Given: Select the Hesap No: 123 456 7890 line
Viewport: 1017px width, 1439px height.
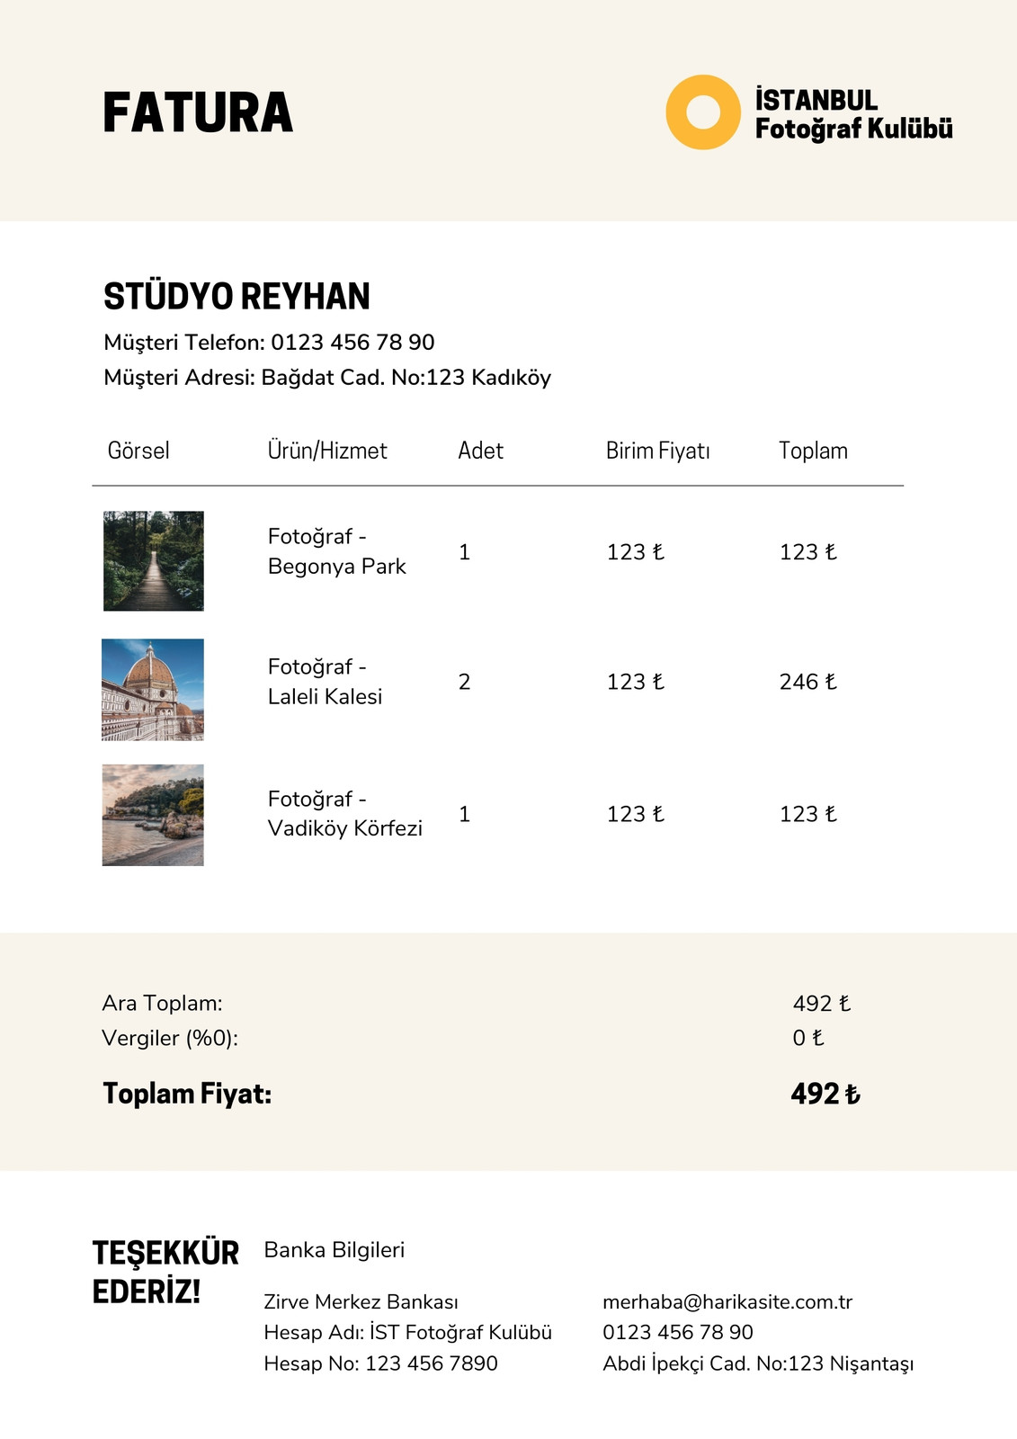Looking at the screenshot, I should point(380,1363).
